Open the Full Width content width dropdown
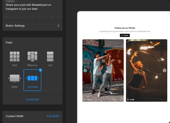Screen dimensions: 170x123 tap(53, 116)
